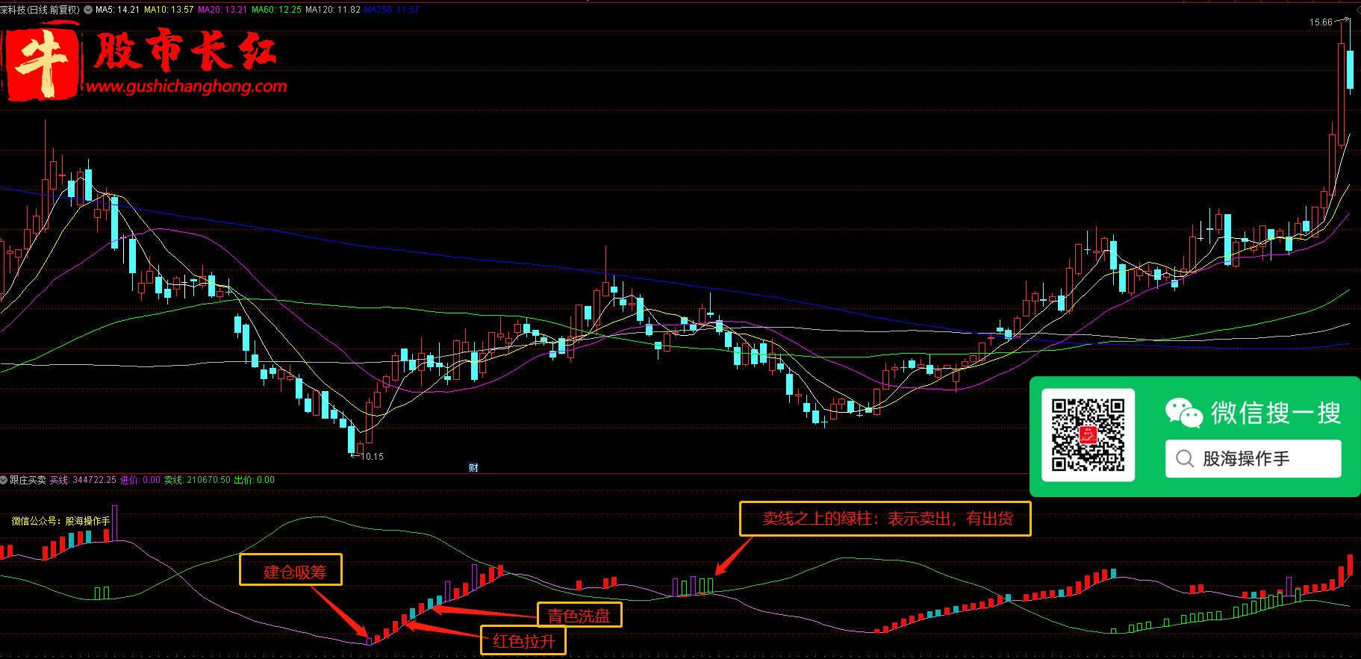Select the green MA60: 12.25 label

click(x=276, y=10)
